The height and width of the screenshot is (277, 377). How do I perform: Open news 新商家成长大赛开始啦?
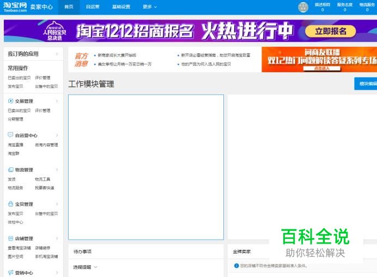pos(117,55)
